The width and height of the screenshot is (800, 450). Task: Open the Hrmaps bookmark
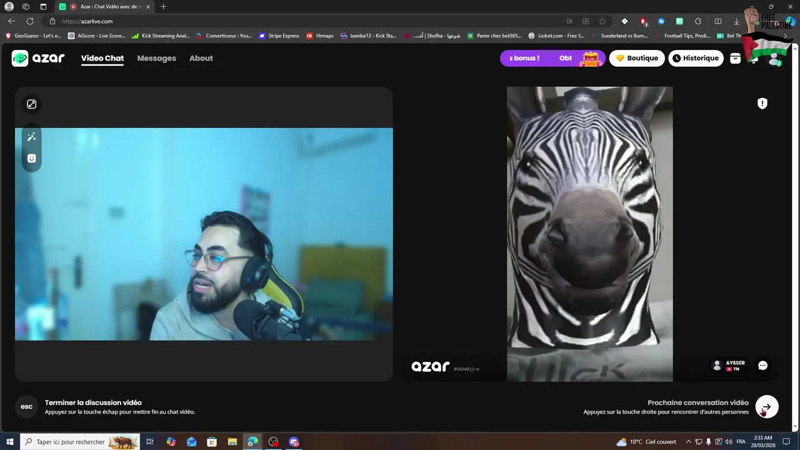[320, 36]
